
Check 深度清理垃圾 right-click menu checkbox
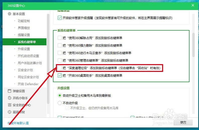60,68
